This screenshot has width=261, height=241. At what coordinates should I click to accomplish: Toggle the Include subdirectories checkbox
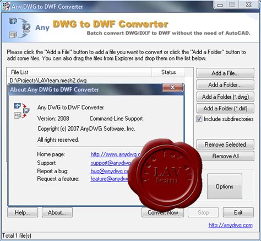199,119
